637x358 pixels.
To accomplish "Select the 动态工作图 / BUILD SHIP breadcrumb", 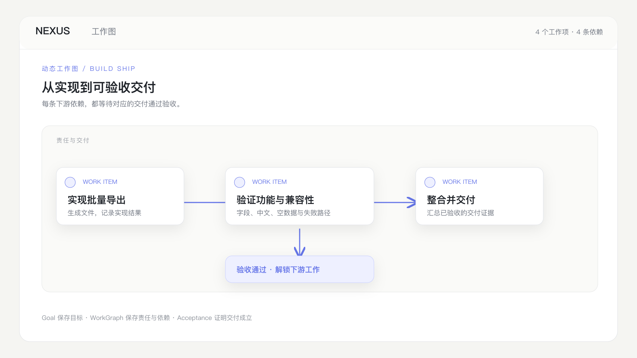I will [x=88, y=69].
